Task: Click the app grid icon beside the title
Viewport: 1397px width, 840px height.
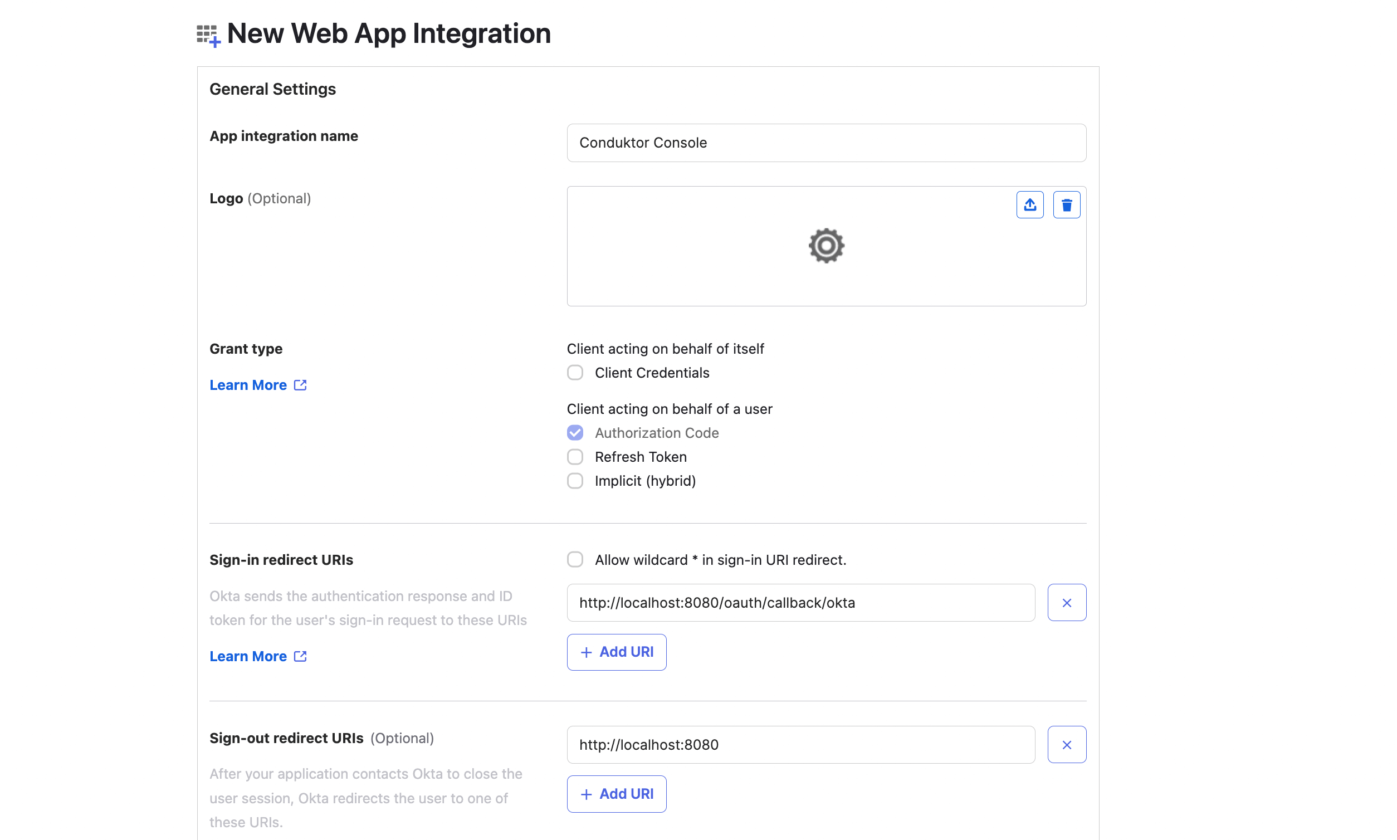Action: (208, 35)
